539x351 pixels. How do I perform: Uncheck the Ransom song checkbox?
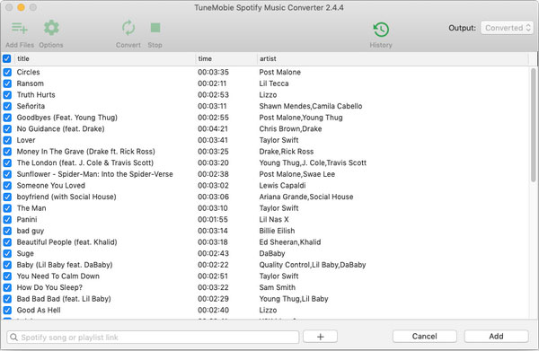click(7, 83)
